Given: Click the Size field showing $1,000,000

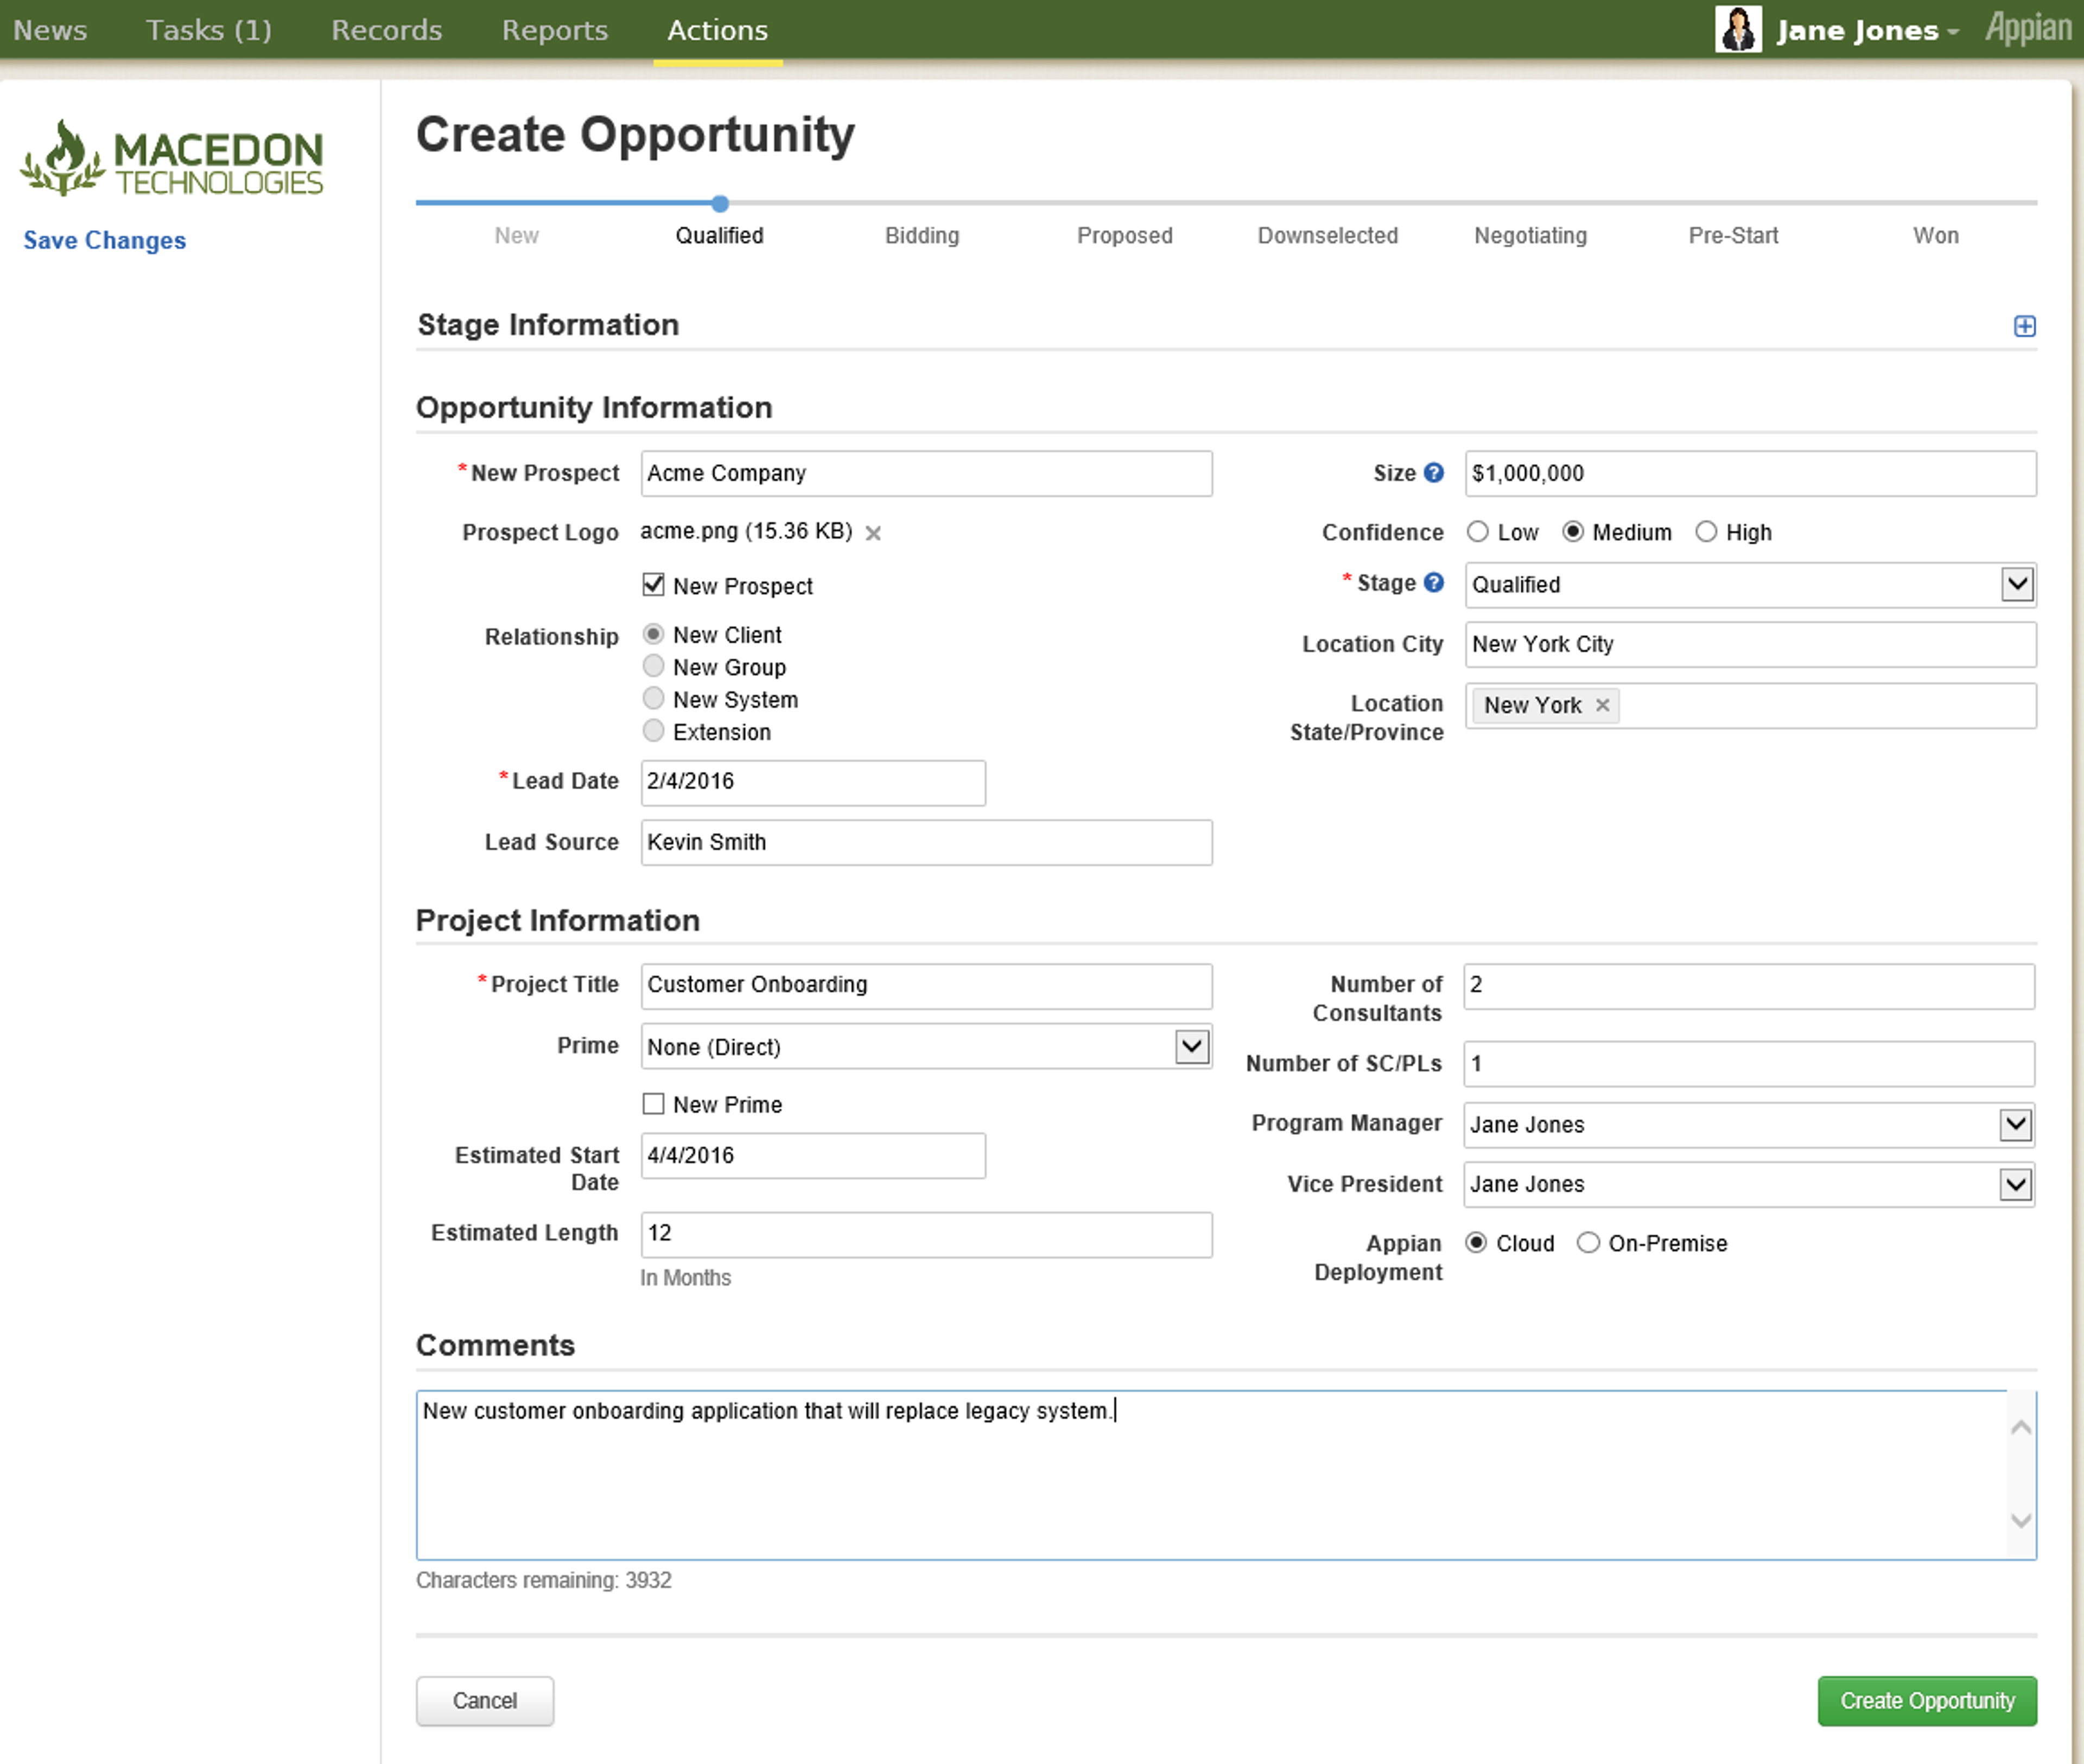Looking at the screenshot, I should pyautogui.click(x=1750, y=473).
